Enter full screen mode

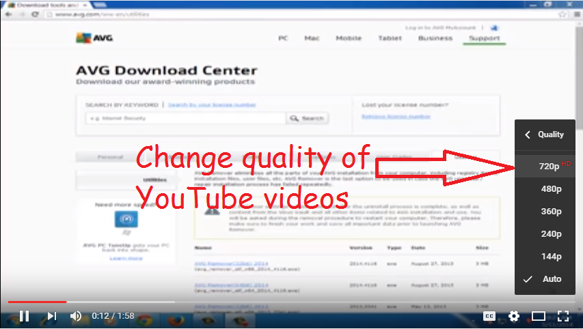562,316
